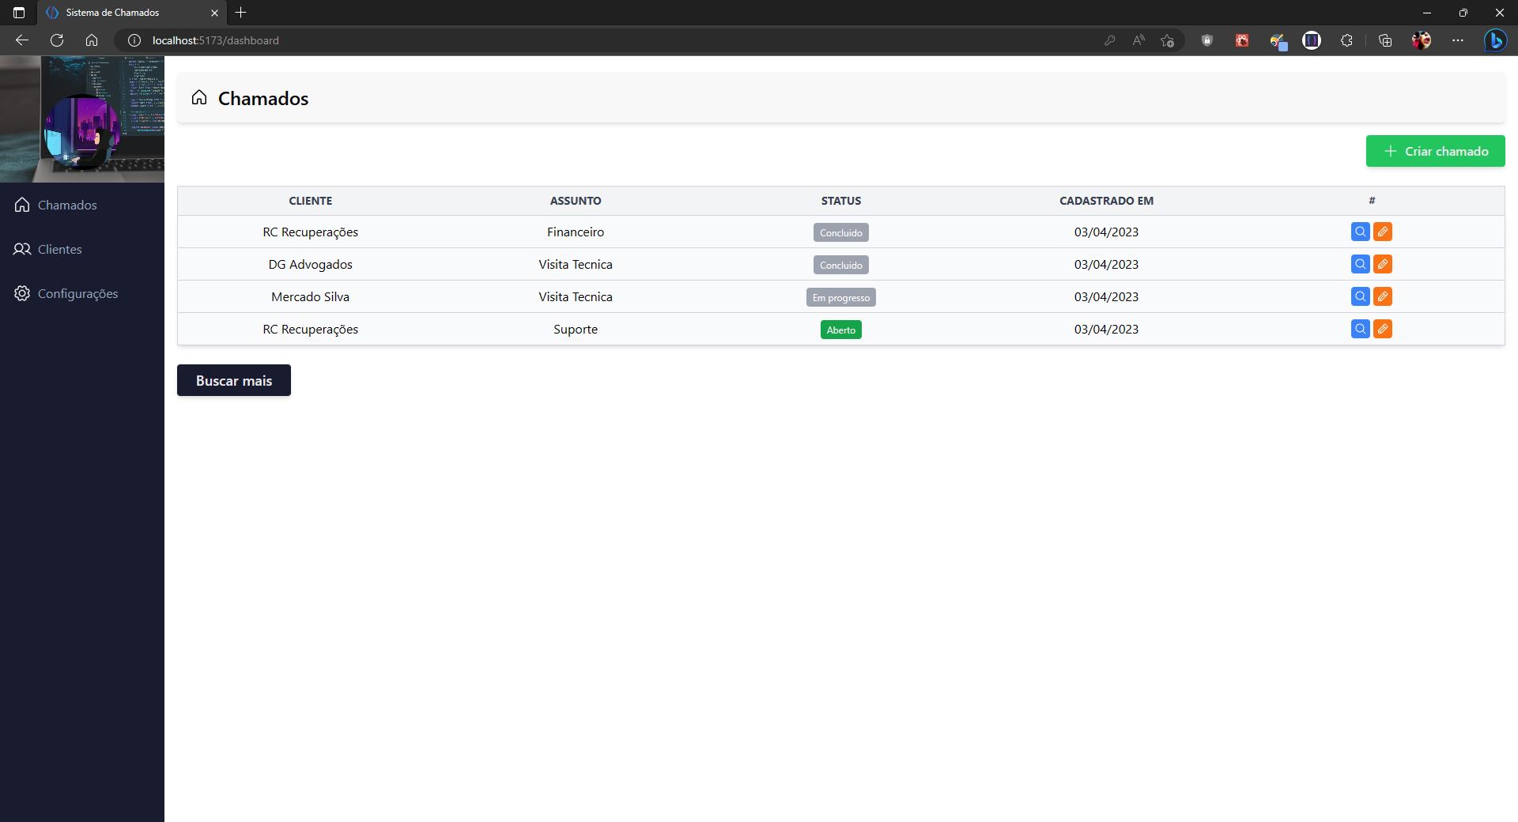Launch Bing Chat in the browser toolbar
The width and height of the screenshot is (1518, 822).
(1495, 40)
